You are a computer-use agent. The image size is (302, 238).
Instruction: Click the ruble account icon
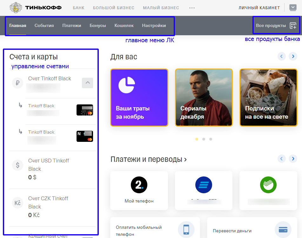point(17,83)
